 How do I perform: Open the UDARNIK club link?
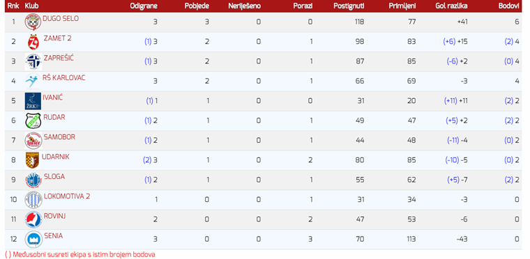[55, 157]
